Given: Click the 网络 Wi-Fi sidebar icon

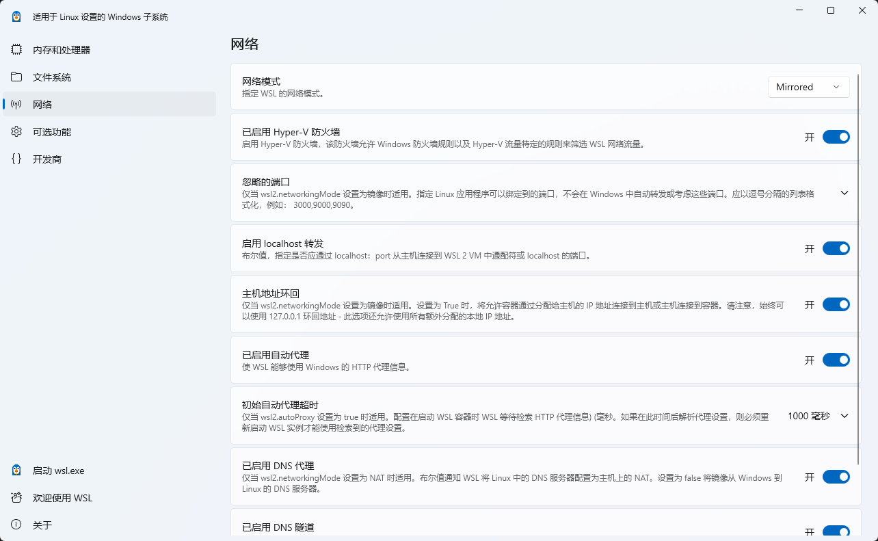Looking at the screenshot, I should click(x=16, y=104).
